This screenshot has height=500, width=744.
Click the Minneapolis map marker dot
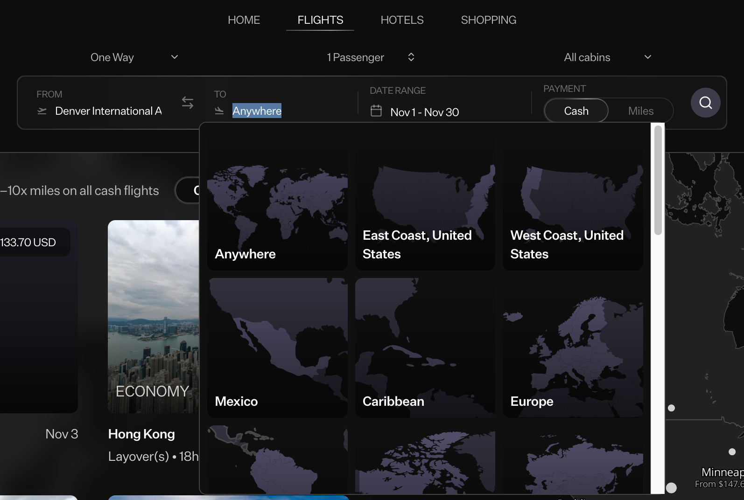732,451
